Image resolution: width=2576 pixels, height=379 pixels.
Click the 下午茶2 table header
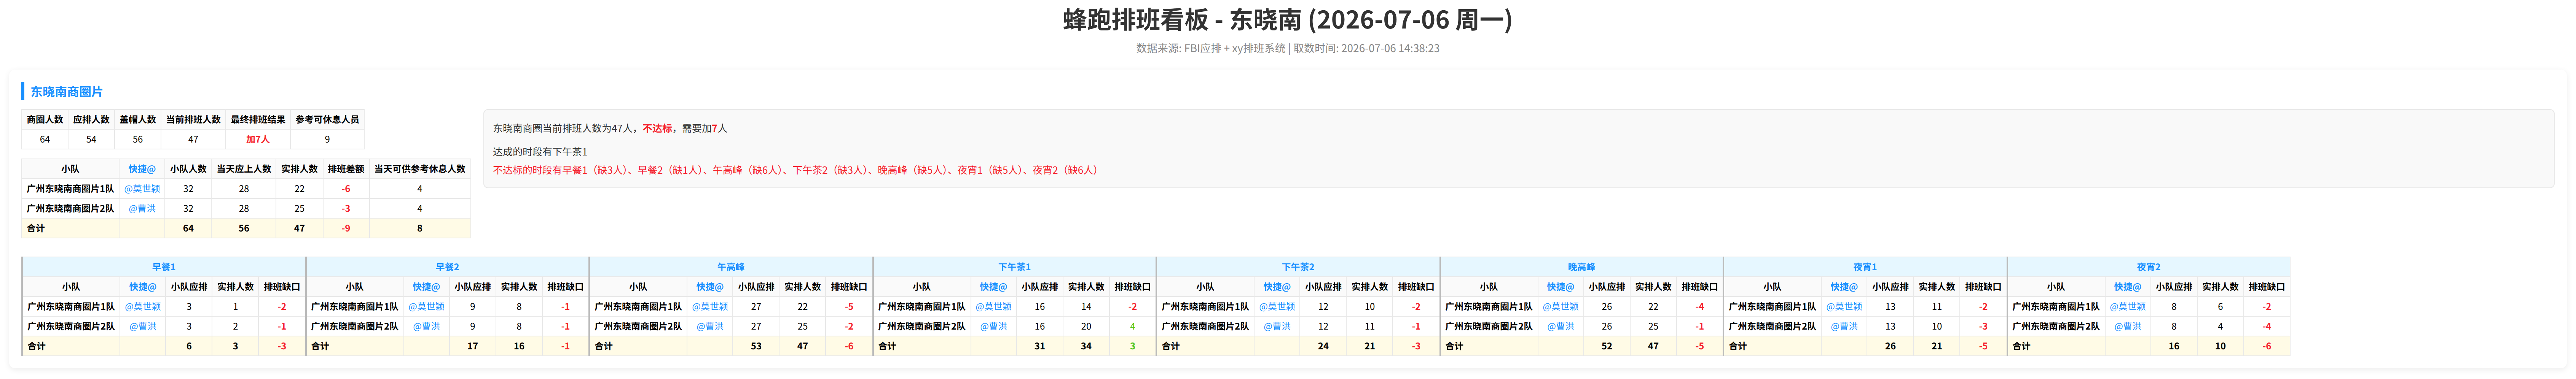coord(1298,267)
